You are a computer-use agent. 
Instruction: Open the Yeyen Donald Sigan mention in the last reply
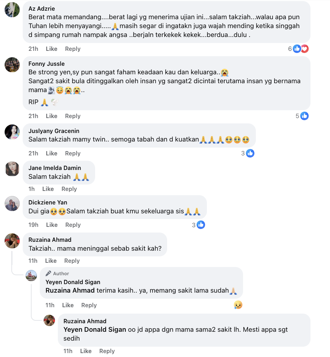[x=95, y=330]
